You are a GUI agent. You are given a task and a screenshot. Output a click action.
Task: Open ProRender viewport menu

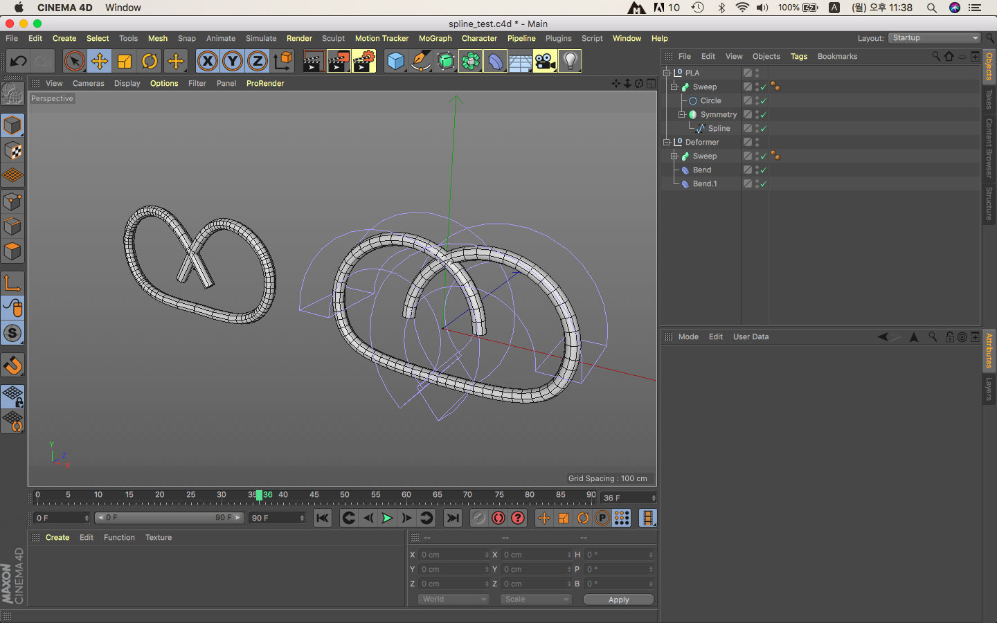pos(265,83)
